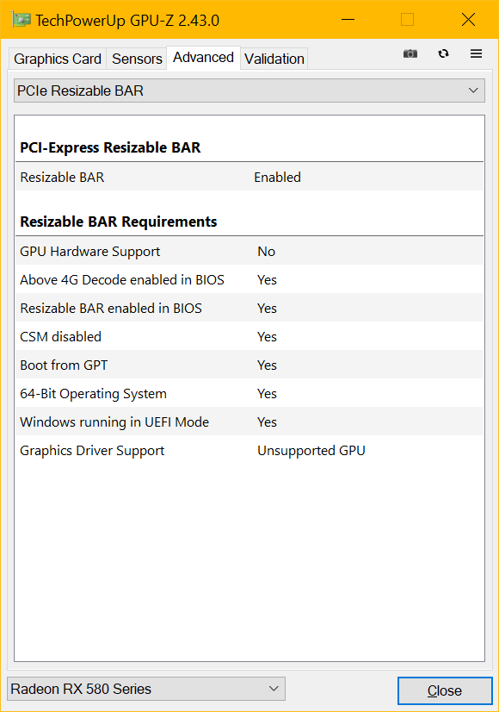Go to the Validation tab
This screenshot has width=499, height=712.
274,59
